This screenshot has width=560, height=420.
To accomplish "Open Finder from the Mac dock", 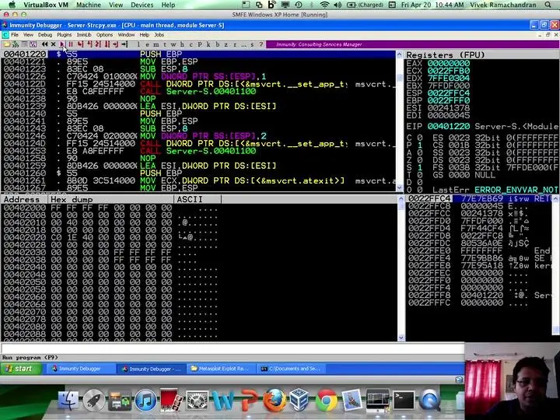I will 68,400.
